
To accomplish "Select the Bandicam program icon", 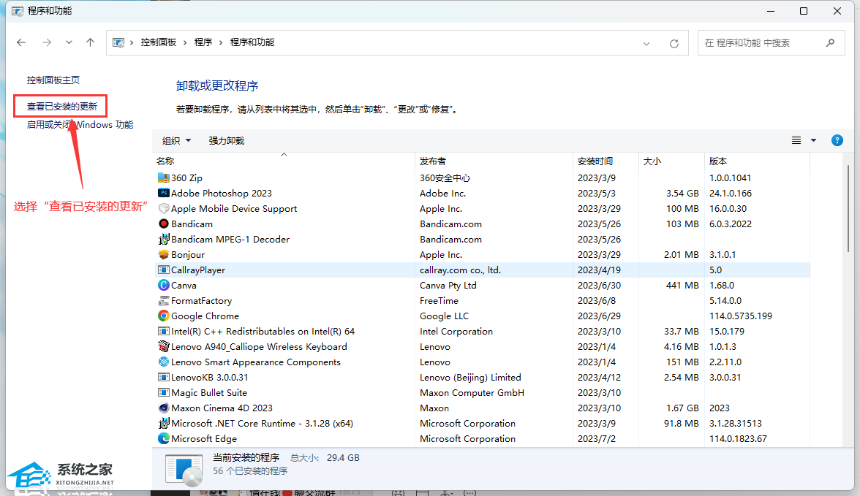I will 164,224.
